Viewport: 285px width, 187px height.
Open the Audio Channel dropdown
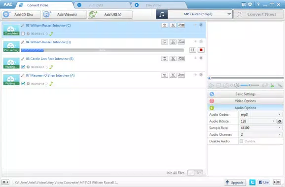pyautogui.click(x=261, y=134)
